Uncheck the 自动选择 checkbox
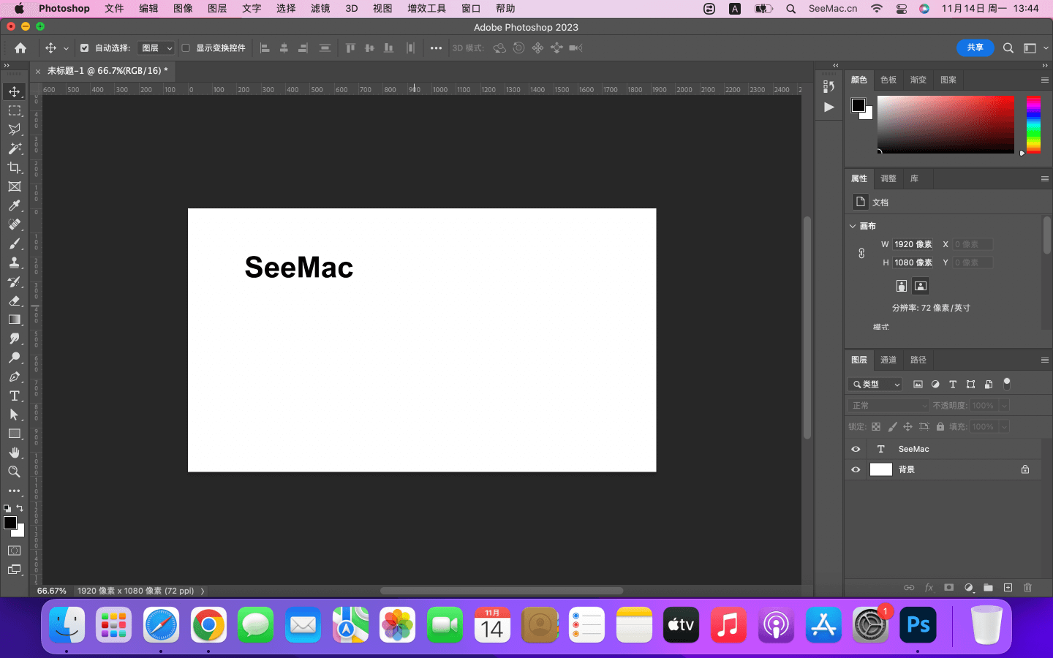The image size is (1053, 658). click(84, 48)
